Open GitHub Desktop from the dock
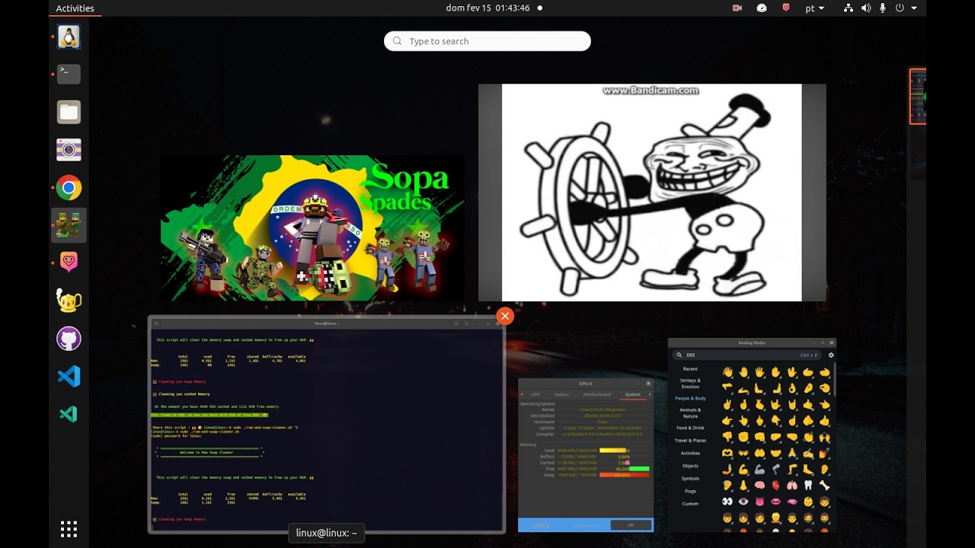 point(69,339)
